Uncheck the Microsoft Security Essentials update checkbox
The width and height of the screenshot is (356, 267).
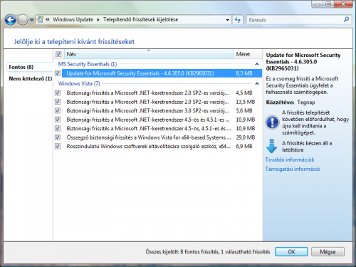click(58, 73)
